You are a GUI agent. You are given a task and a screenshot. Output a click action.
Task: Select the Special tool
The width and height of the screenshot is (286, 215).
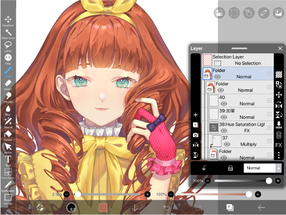coord(8,123)
